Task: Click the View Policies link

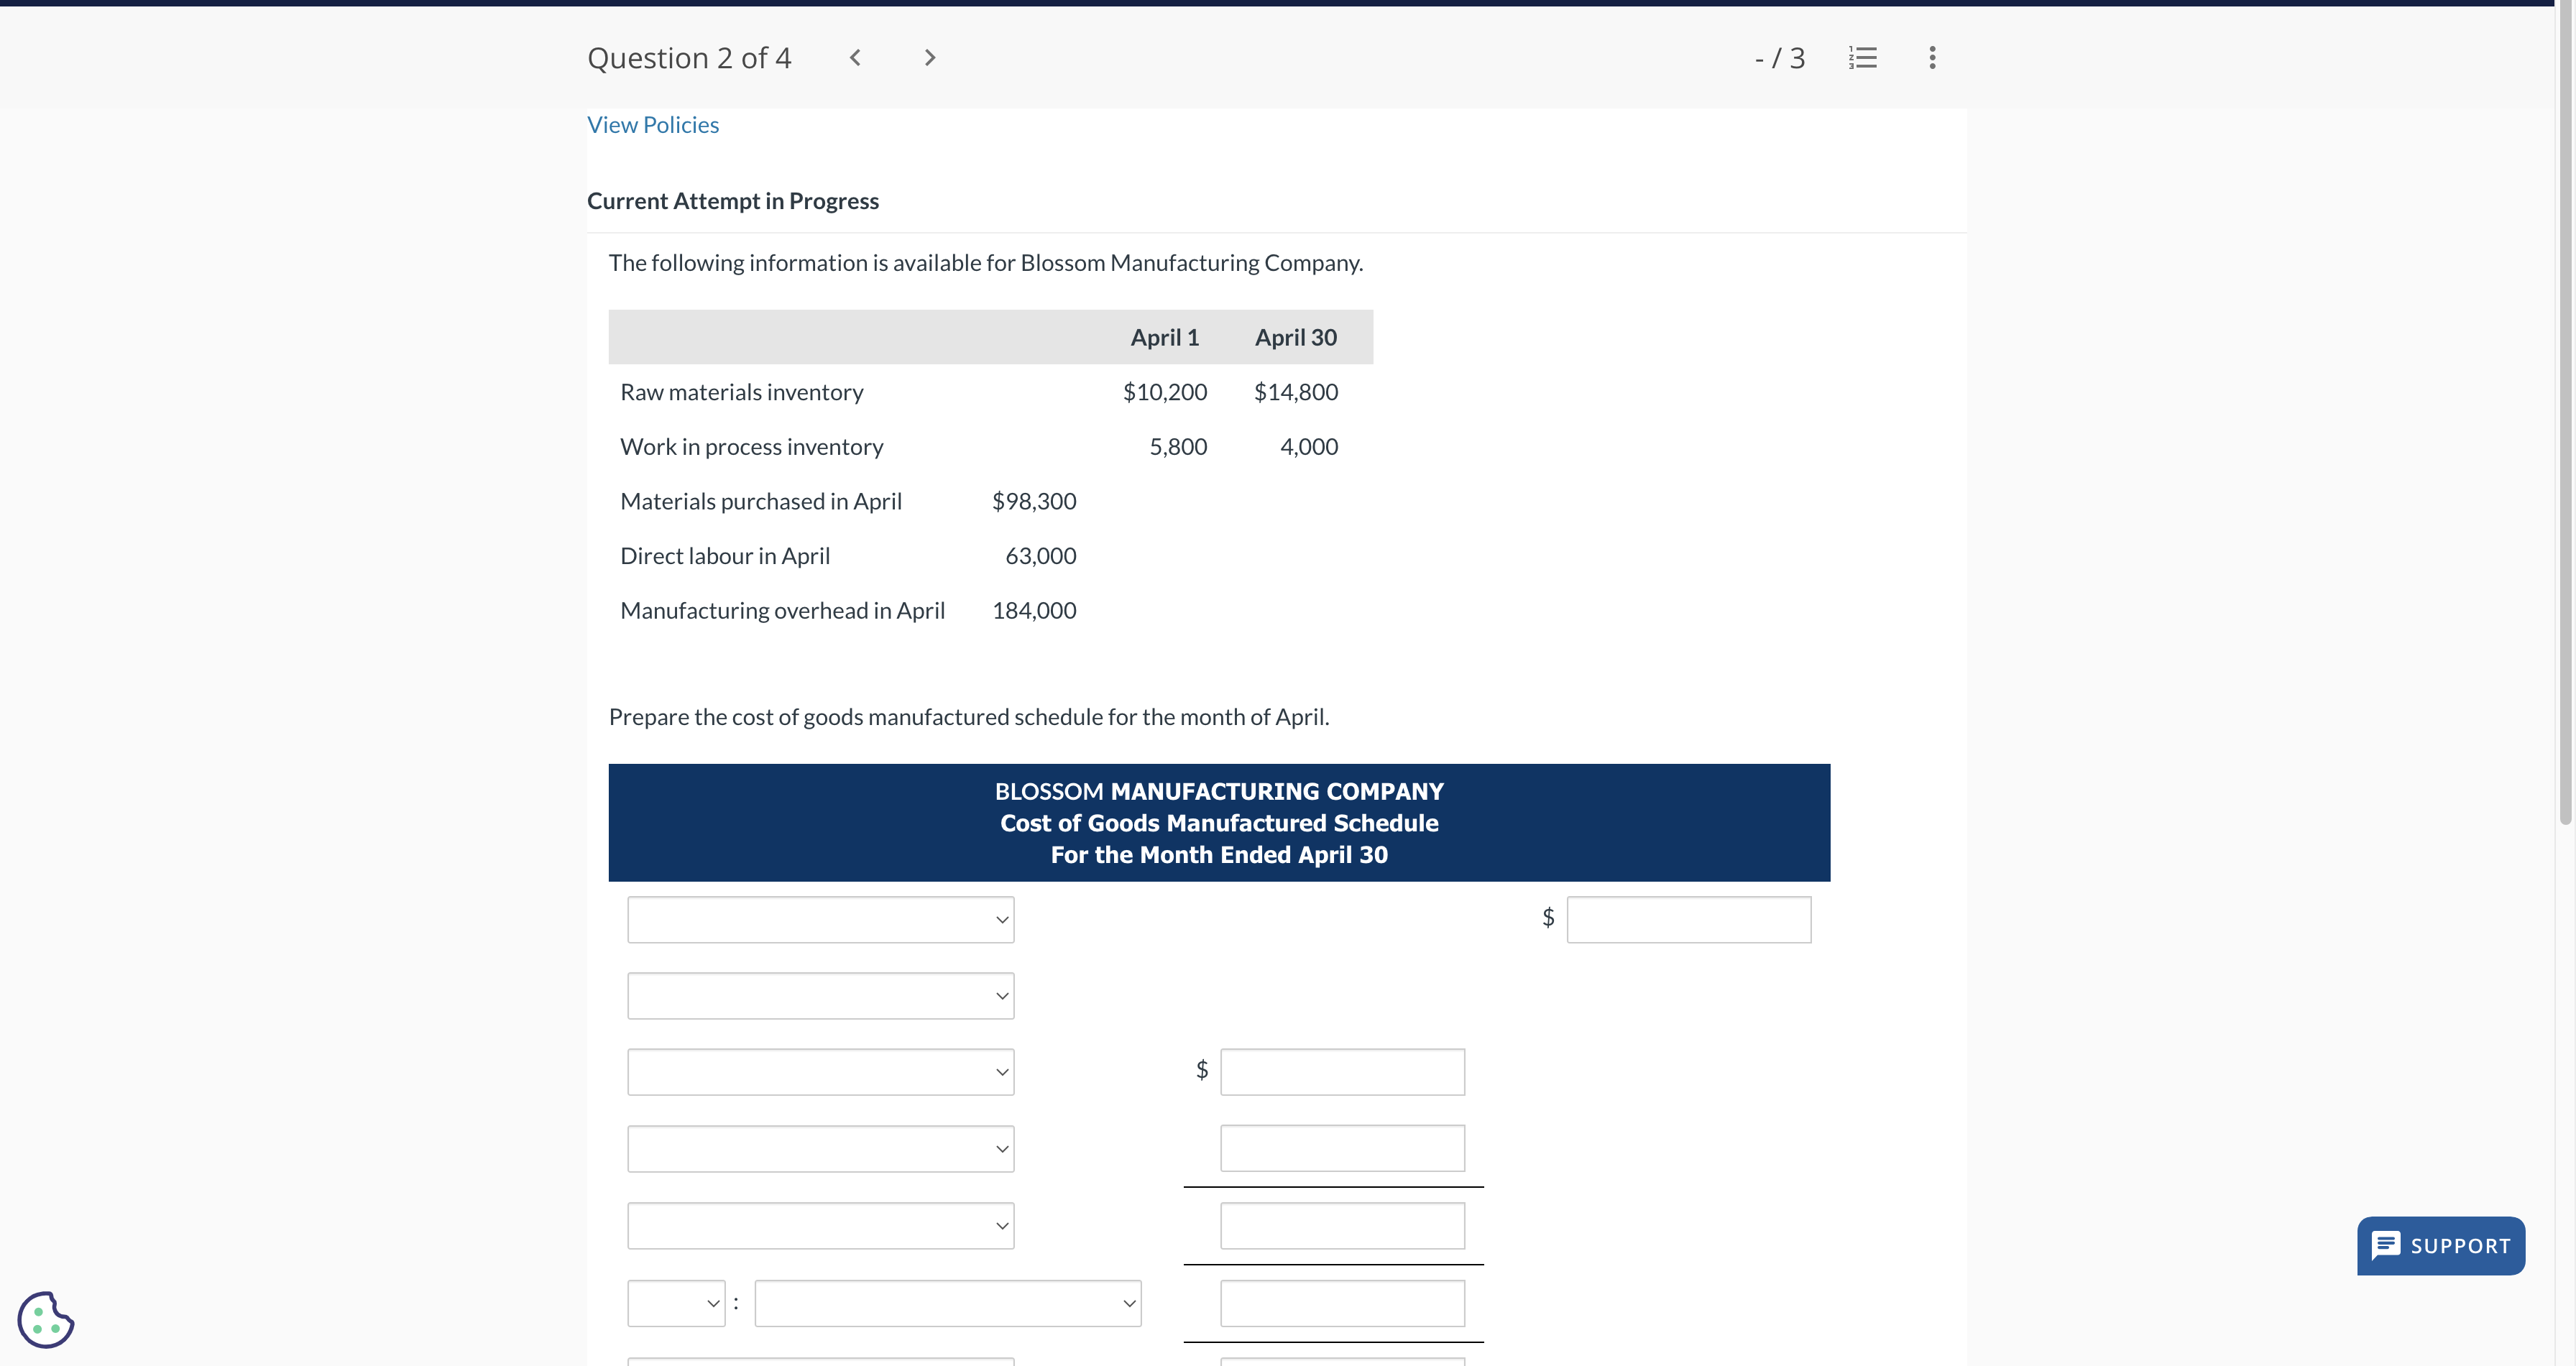Action: pos(652,124)
